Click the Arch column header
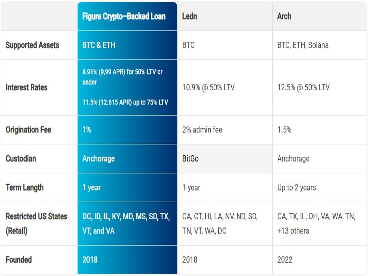This screenshot has width=368, height=276. point(284,16)
